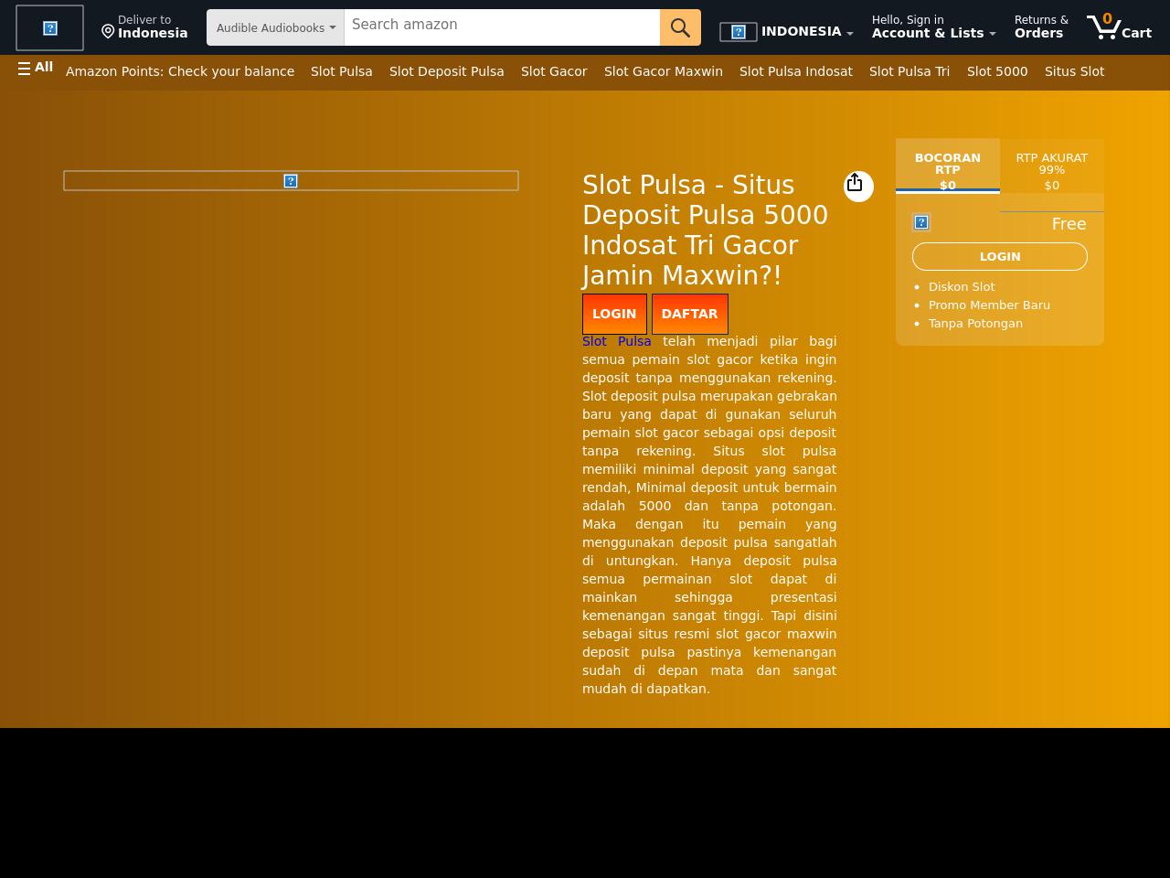Click the Diskon Slot list item
Screen dimensions: 1170x878
962,286
